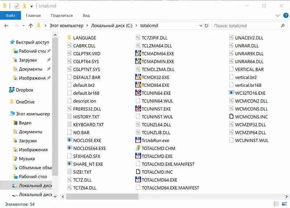The image size is (290, 208).
Task: Open the TOTALCMD.CHM help file icon
Action: 138,148
